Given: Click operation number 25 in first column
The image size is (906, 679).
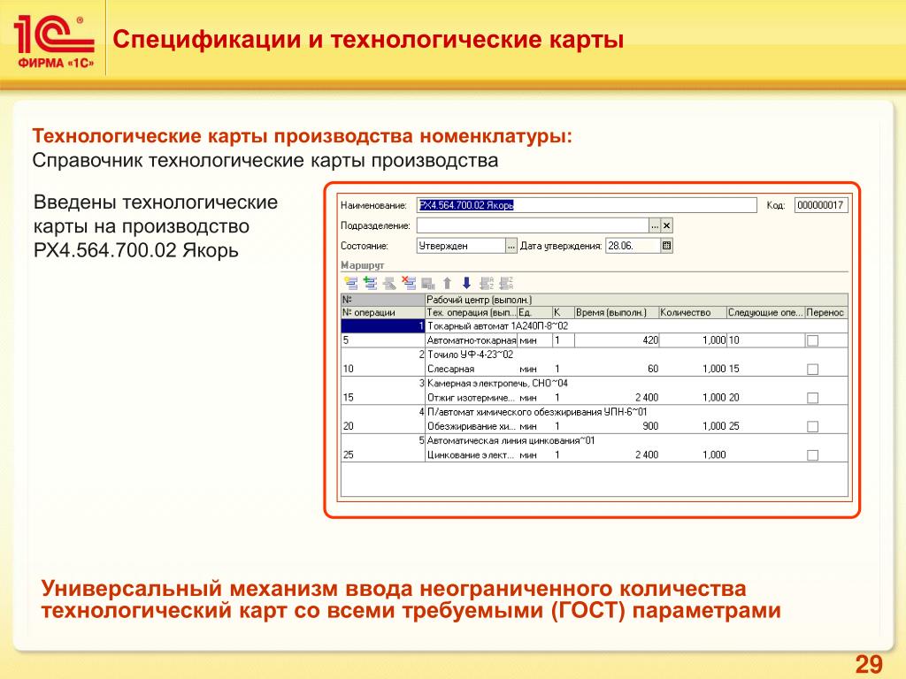Looking at the screenshot, I should pyautogui.click(x=382, y=455).
